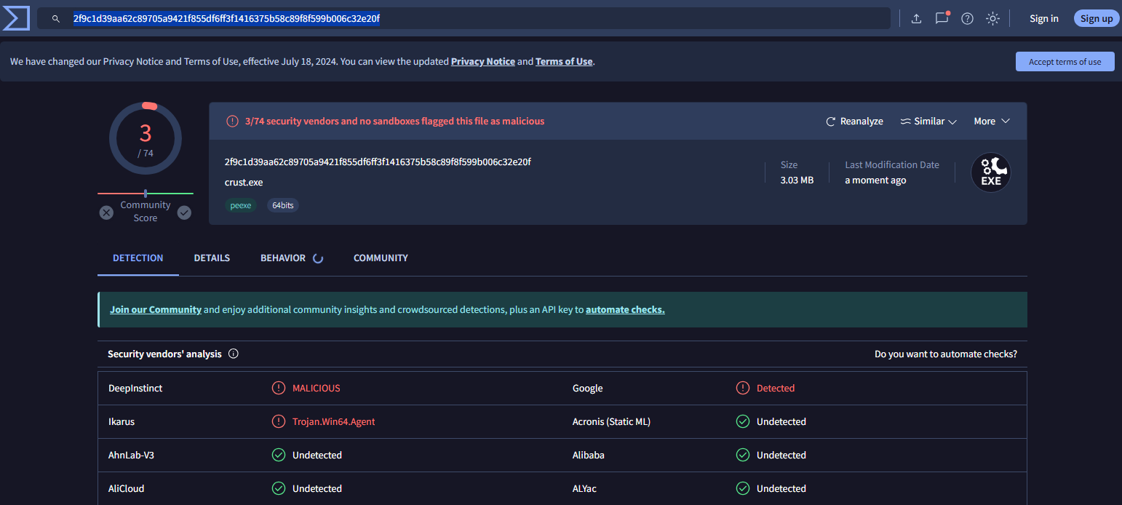Click the MALICIOUS result text
The width and height of the screenshot is (1122, 505).
click(x=317, y=389)
